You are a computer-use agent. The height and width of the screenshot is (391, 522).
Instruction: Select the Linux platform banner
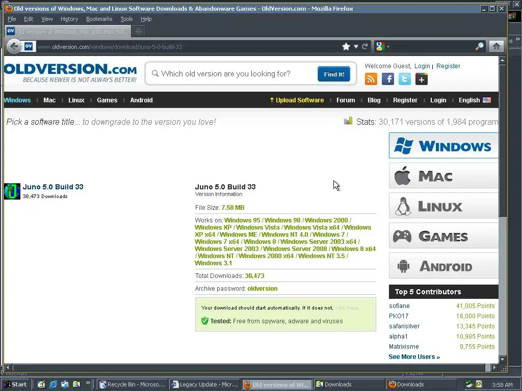(443, 206)
